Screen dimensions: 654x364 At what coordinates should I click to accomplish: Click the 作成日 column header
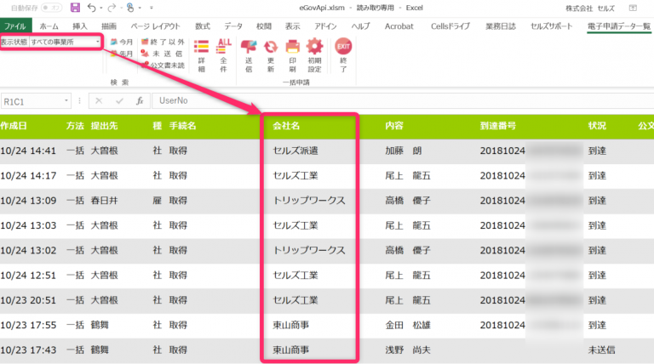14,126
